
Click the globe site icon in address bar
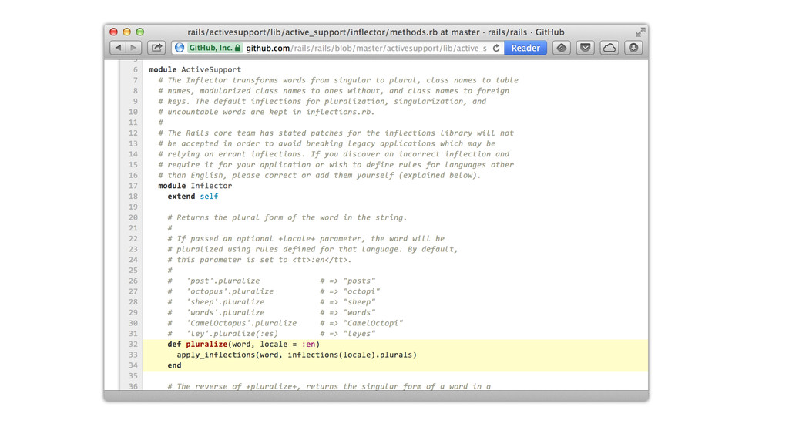[180, 48]
